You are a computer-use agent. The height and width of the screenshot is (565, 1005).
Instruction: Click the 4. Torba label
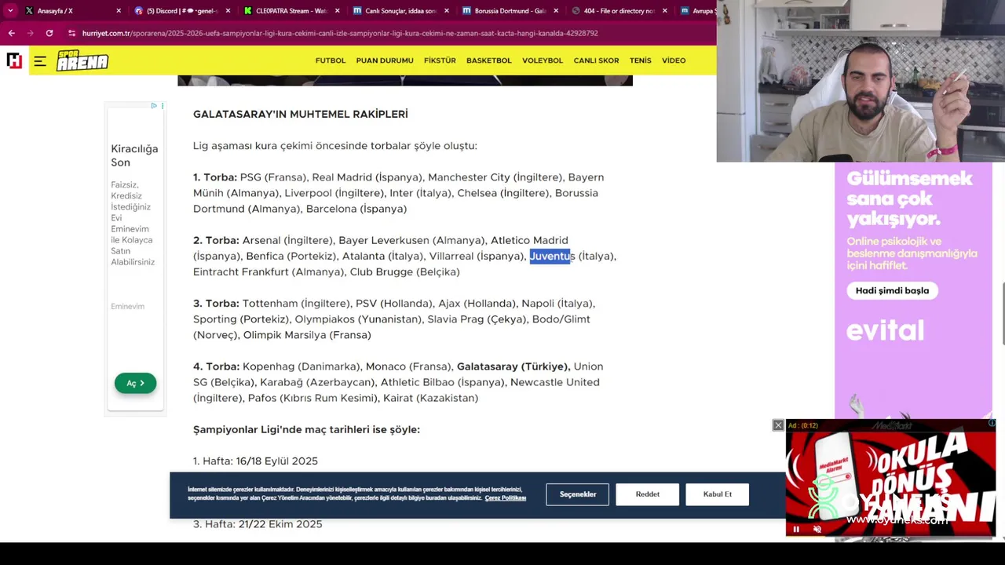click(x=216, y=366)
